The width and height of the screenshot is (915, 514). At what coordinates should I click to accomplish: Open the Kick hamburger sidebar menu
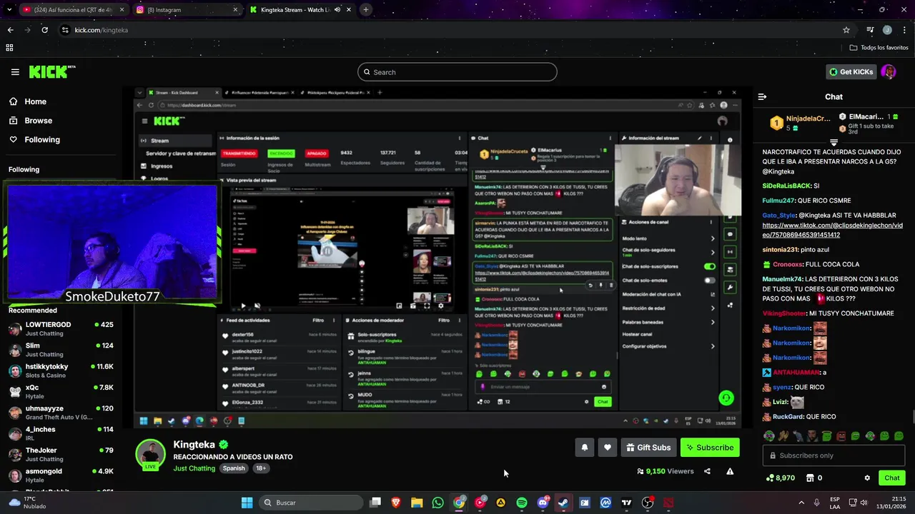(x=15, y=72)
